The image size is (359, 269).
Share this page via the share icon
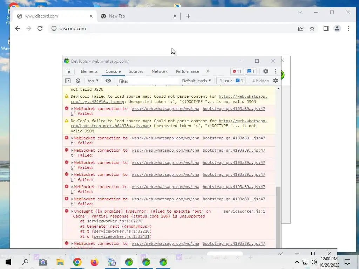[x=301, y=28]
